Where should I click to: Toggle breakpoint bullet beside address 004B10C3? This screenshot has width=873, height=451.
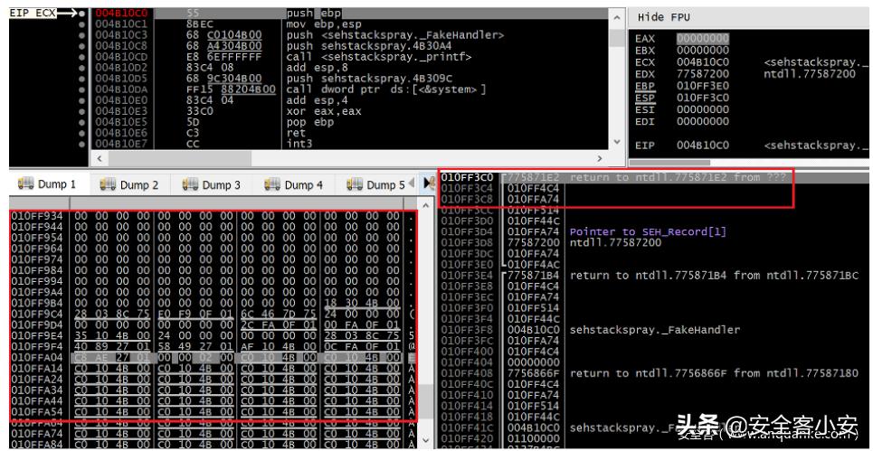(82, 35)
